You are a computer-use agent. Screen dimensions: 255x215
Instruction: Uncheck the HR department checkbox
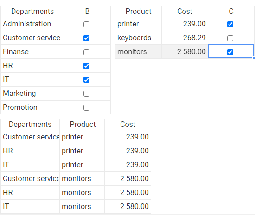pyautogui.click(x=86, y=66)
